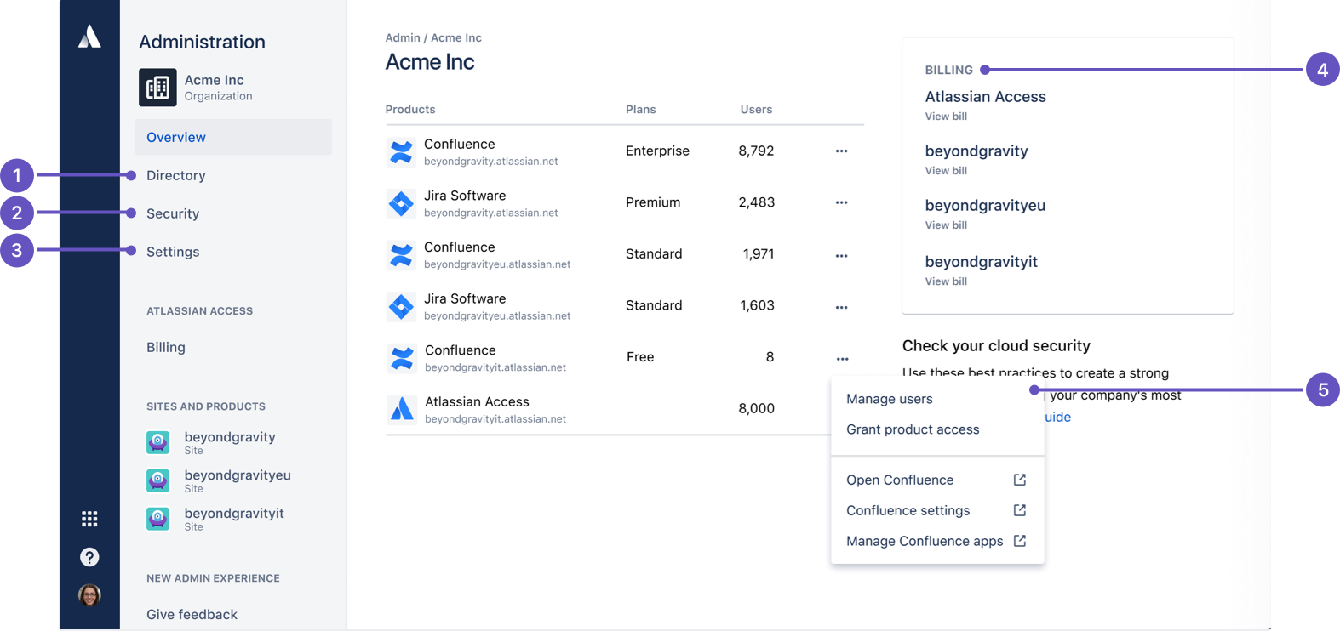The width and height of the screenshot is (1340, 631).
Task: Click external link icon beside Open Confluence
Action: tap(1020, 480)
